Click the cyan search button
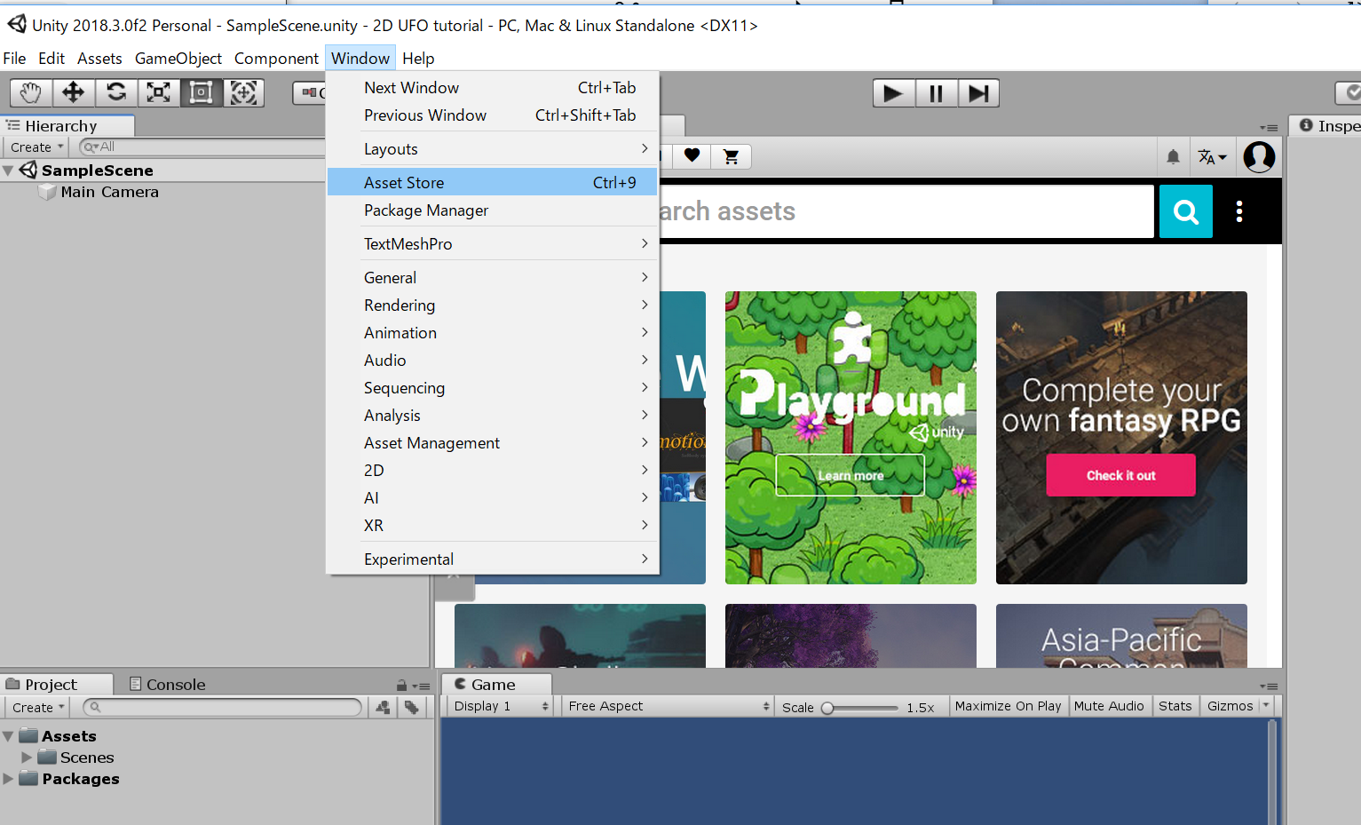The image size is (1361, 825). (1186, 211)
